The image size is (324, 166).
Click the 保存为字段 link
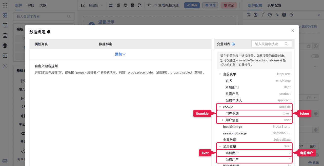pyautogui.click(x=308, y=27)
